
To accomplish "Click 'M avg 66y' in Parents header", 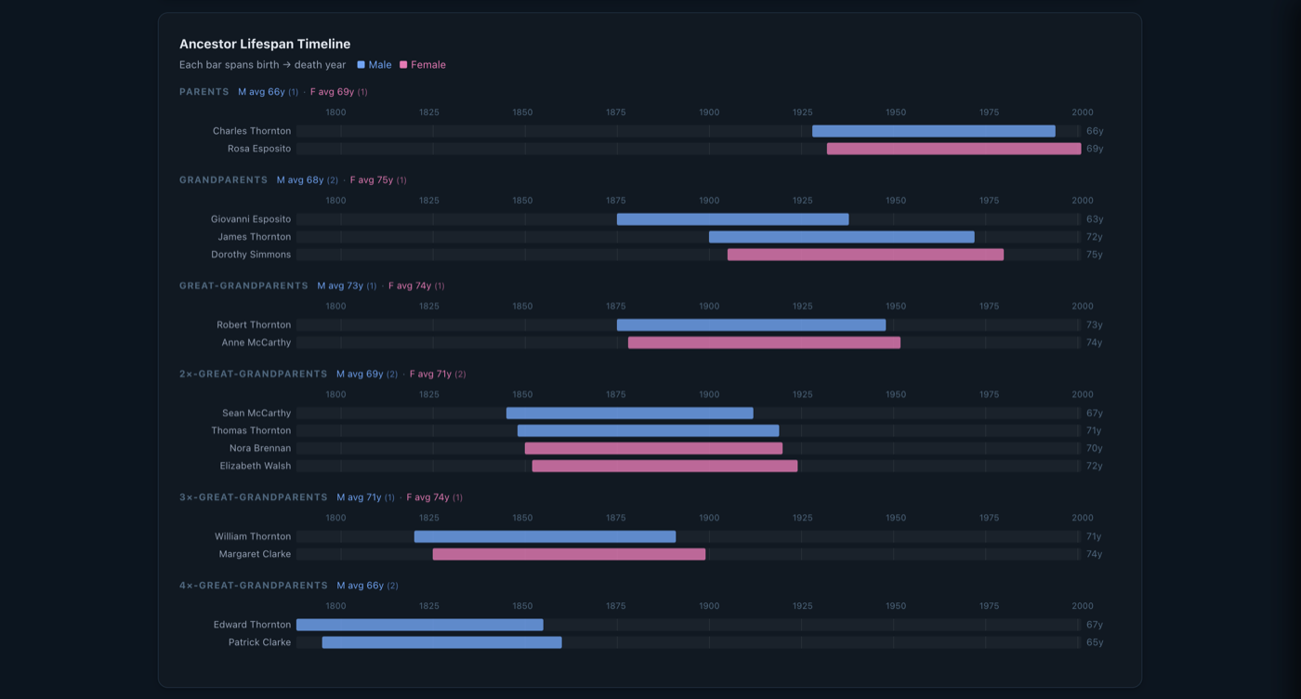I will coord(262,92).
